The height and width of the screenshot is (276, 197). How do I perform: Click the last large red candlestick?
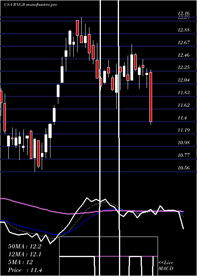coord(151,97)
